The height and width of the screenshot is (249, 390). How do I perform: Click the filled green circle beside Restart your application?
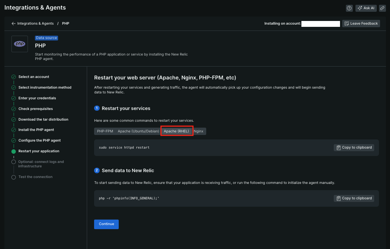pyautogui.click(x=14, y=151)
